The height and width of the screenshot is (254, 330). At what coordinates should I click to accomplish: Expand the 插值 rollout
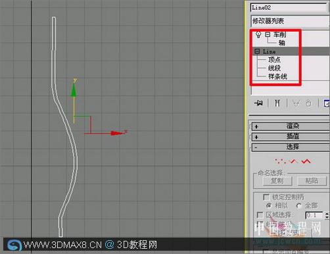(291, 136)
